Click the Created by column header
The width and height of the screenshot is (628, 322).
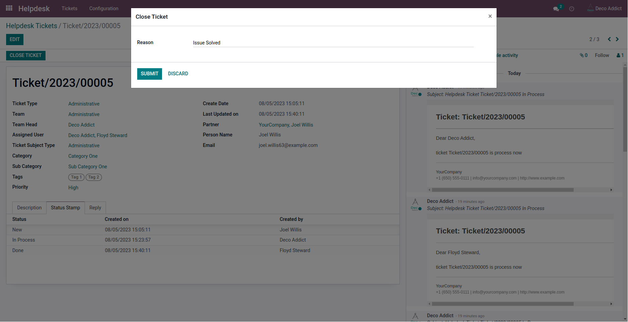point(291,219)
